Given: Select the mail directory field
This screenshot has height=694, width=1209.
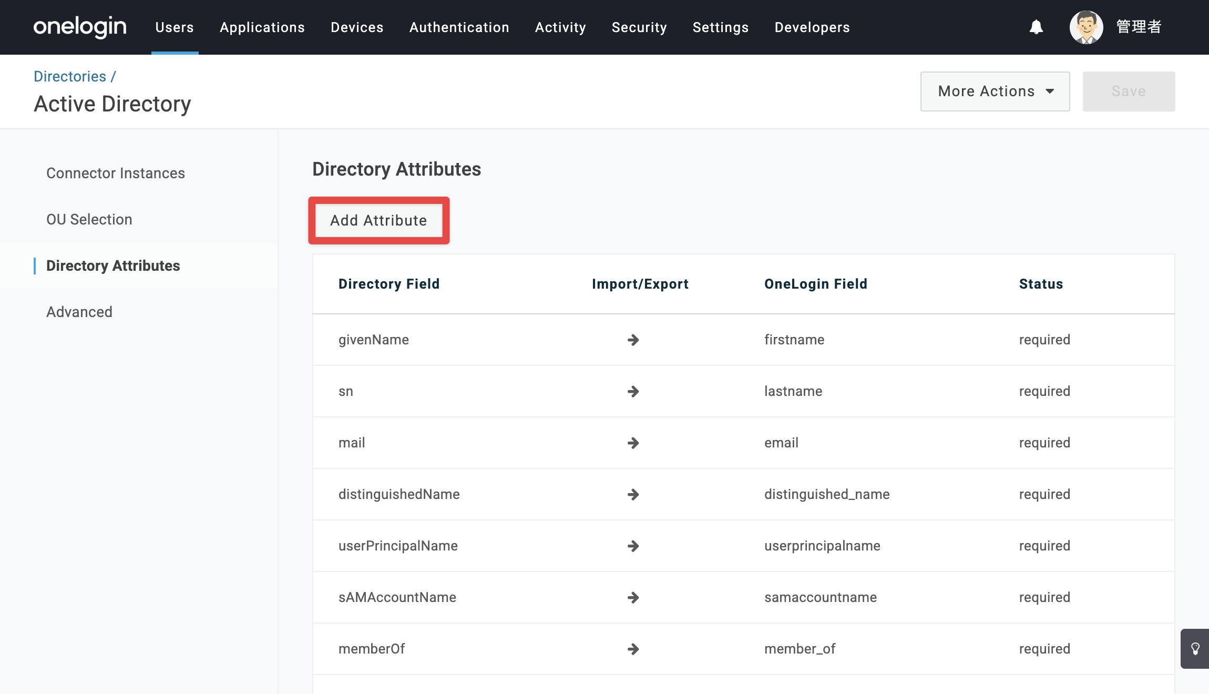Looking at the screenshot, I should pyautogui.click(x=352, y=443).
